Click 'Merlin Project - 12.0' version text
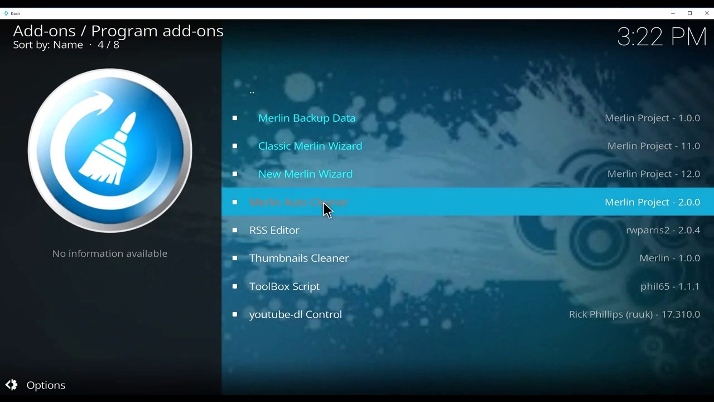Image resolution: width=714 pixels, height=402 pixels. click(x=654, y=174)
